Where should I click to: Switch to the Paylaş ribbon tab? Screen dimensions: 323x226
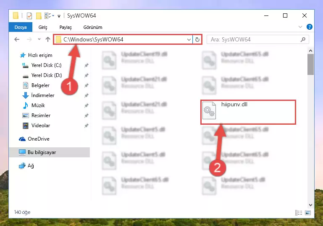[66, 27]
